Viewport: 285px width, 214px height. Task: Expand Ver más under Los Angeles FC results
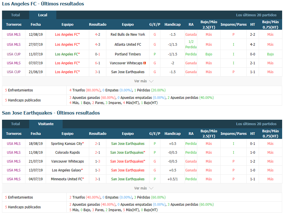[144, 81]
